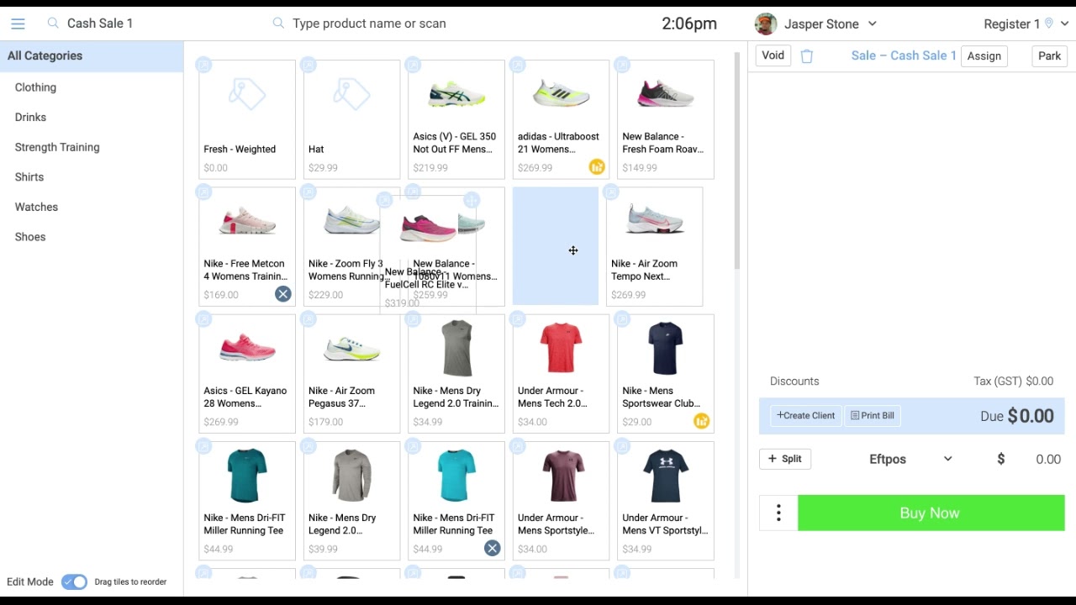This screenshot has height=605, width=1076.
Task: Click the Assign button
Action: [x=984, y=56]
